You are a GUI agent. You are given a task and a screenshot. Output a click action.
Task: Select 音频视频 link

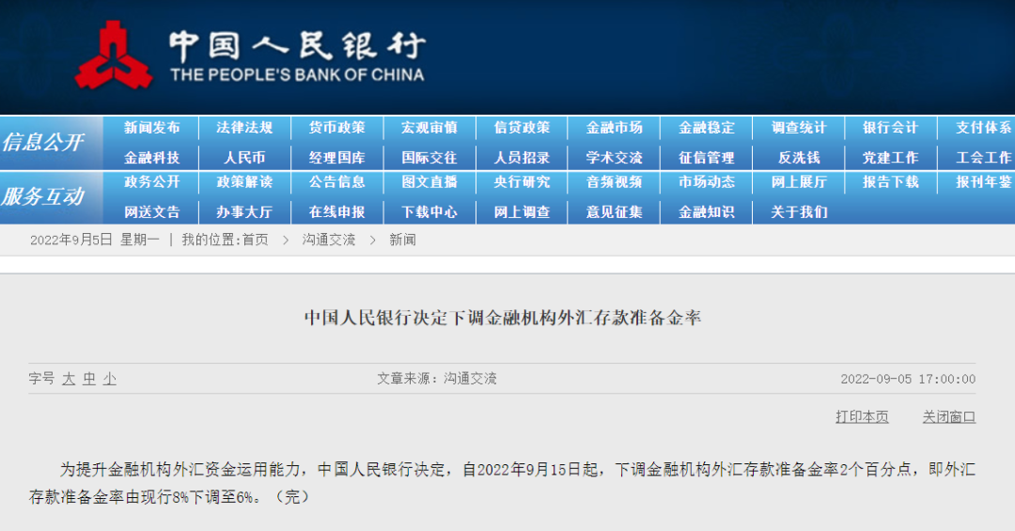tap(615, 182)
